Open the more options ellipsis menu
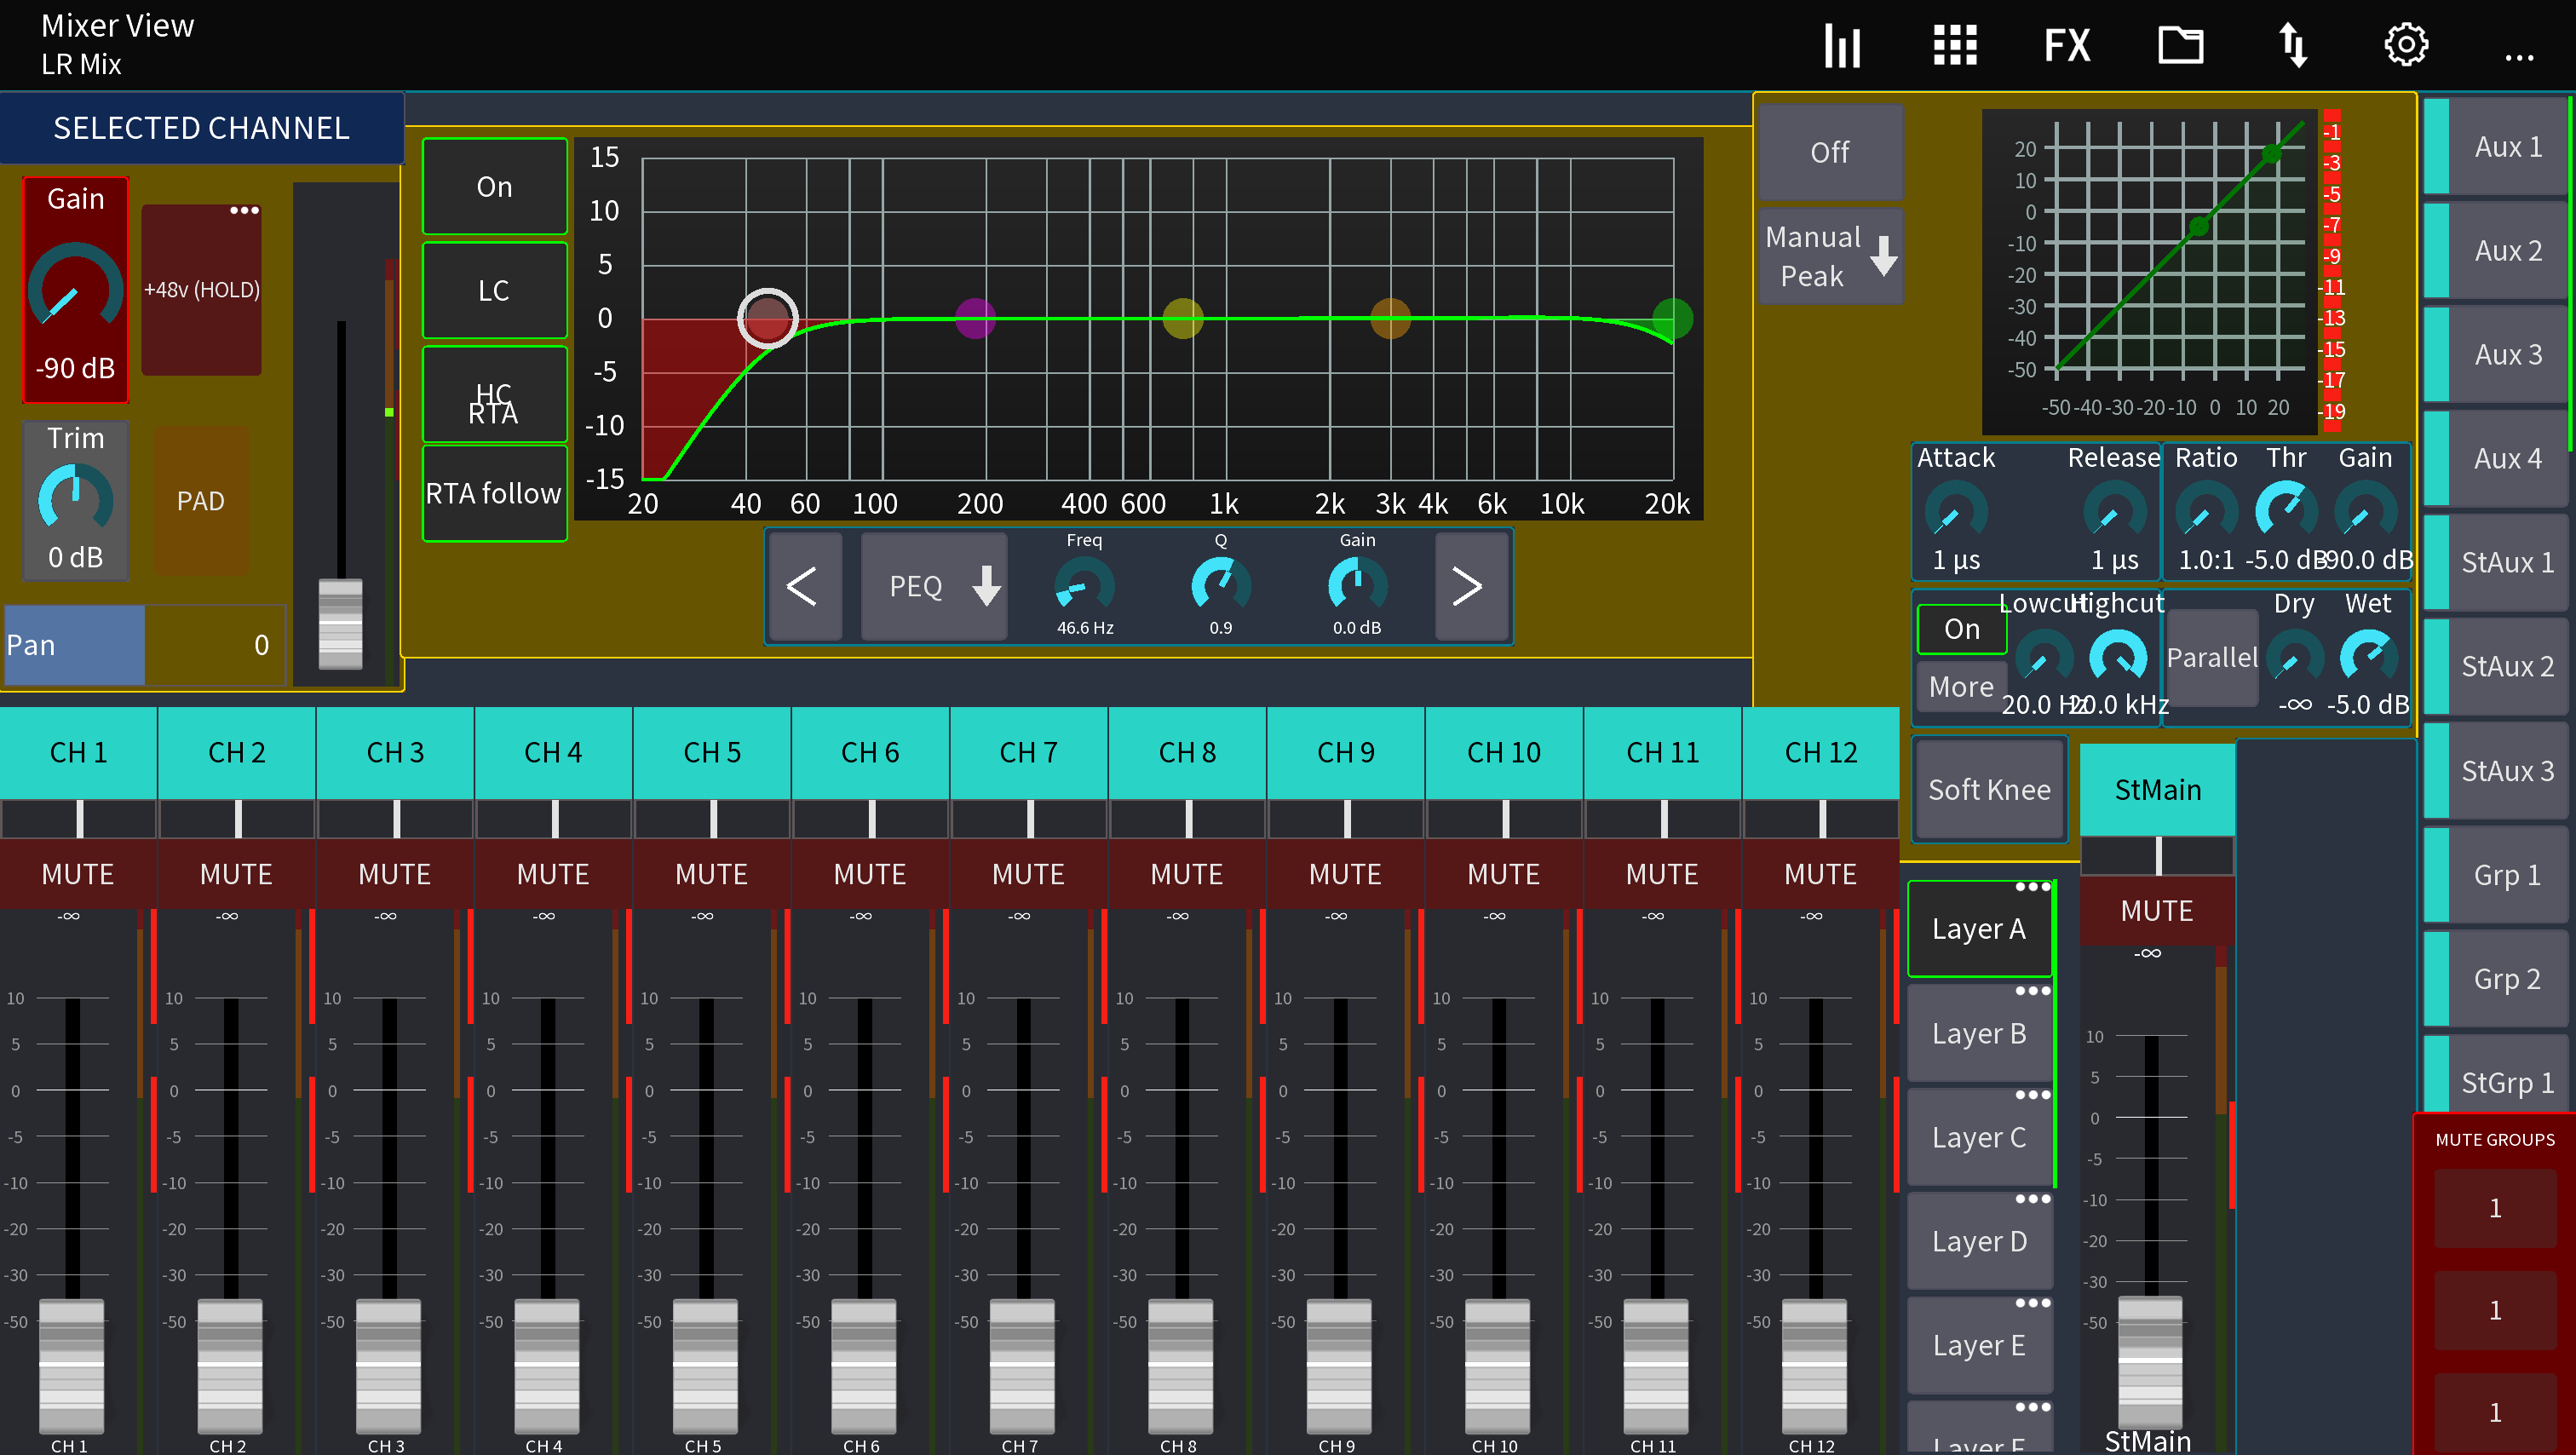The width and height of the screenshot is (2576, 1455). click(x=2519, y=57)
